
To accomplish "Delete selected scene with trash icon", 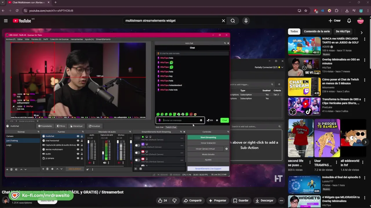I will (12, 169).
